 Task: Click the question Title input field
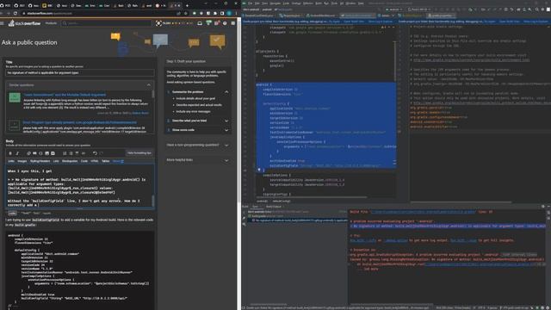tap(80, 72)
